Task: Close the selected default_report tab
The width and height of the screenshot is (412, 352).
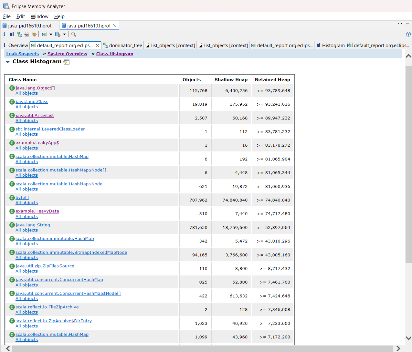Action: click(97, 46)
